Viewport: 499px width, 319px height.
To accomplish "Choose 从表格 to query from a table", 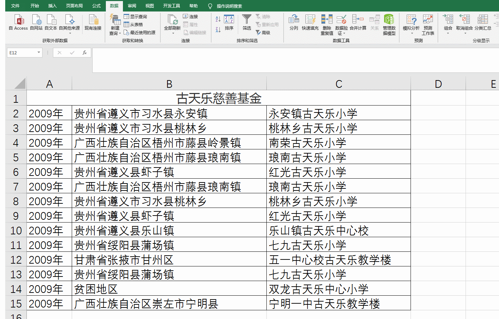I will 133,24.
